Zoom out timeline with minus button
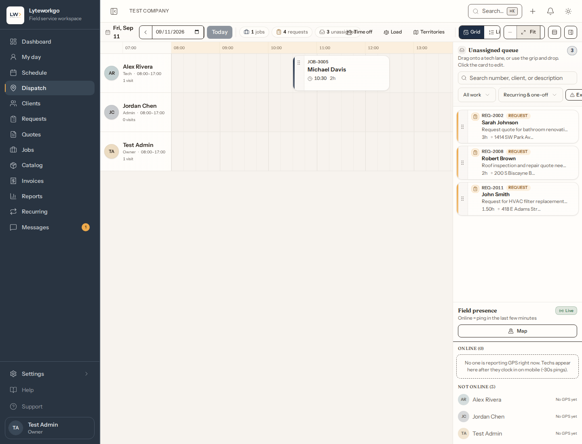The image size is (582, 444). tap(510, 32)
